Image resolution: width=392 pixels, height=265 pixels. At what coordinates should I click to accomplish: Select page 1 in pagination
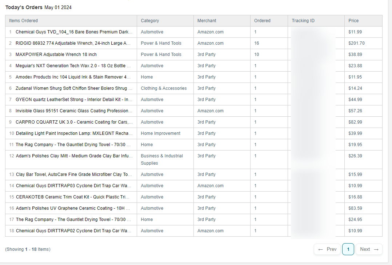[348, 249]
